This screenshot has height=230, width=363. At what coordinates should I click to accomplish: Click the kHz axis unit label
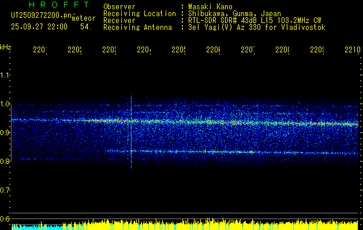coord(5,47)
